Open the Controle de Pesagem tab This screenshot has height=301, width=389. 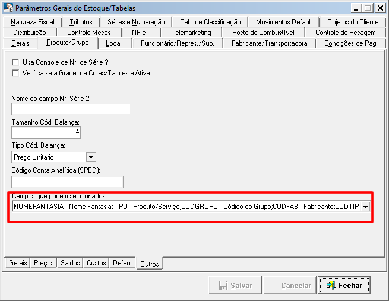click(x=345, y=33)
